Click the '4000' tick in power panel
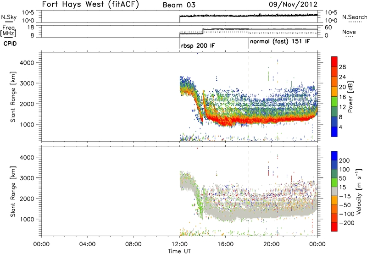This screenshot has height=254, width=367. point(27,63)
